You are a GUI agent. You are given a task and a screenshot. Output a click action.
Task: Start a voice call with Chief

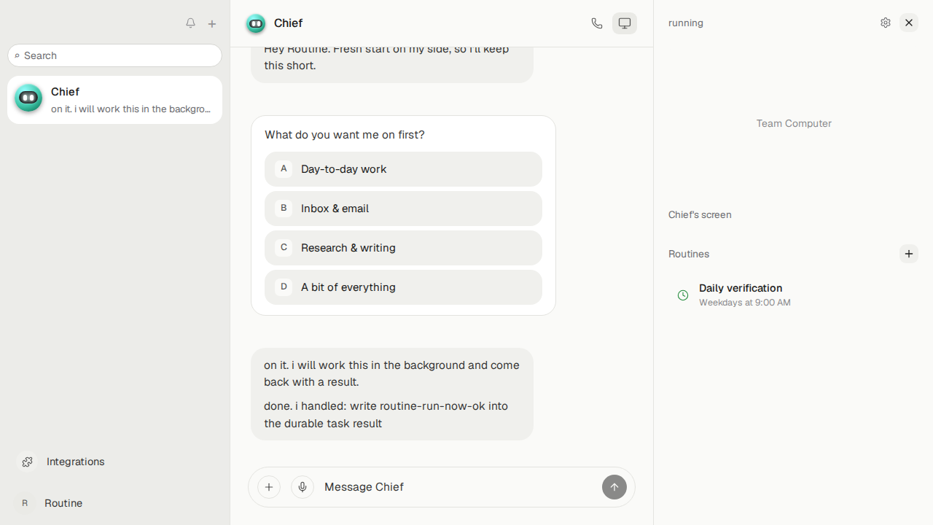pyautogui.click(x=597, y=23)
